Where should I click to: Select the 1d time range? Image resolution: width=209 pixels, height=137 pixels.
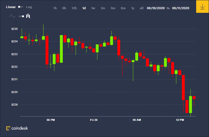coord(84,8)
